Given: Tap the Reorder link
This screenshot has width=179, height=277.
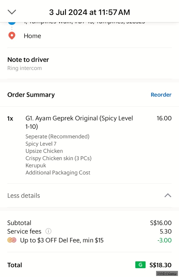Looking at the screenshot, I should [x=161, y=94].
